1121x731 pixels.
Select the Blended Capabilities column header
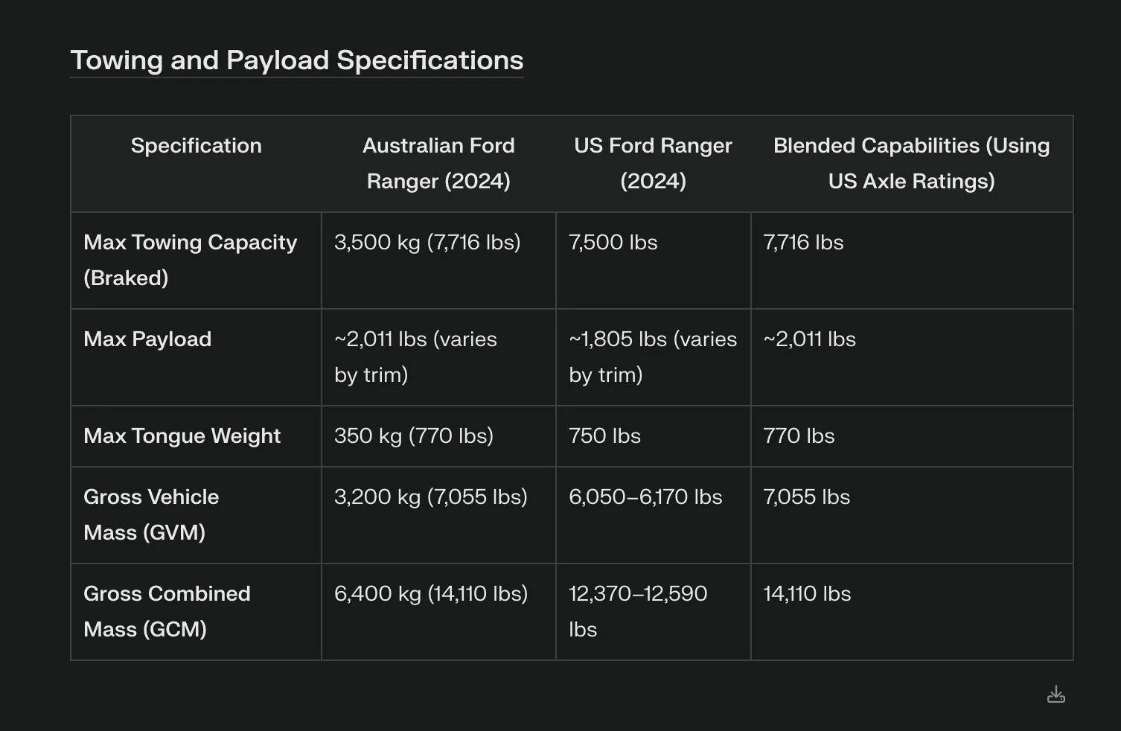(x=912, y=163)
